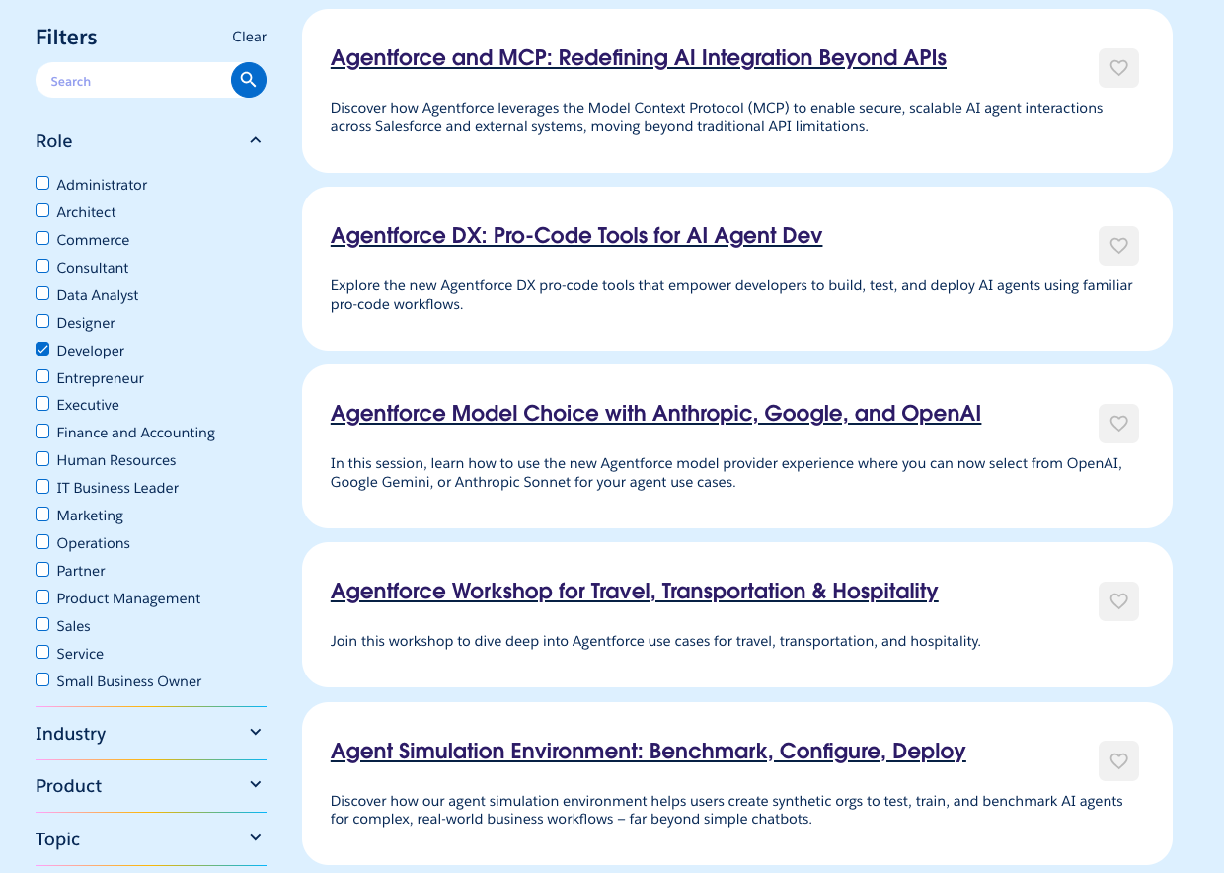Click the travel workshop description text

tap(655, 641)
